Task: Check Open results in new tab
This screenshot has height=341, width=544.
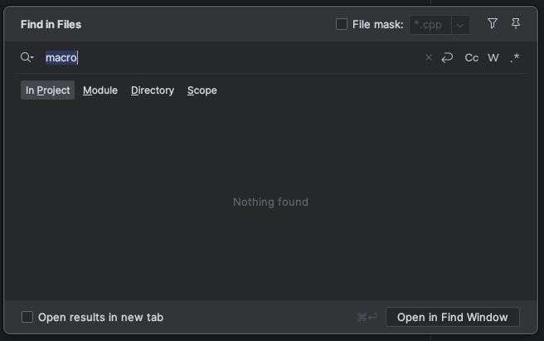Action: click(x=27, y=317)
